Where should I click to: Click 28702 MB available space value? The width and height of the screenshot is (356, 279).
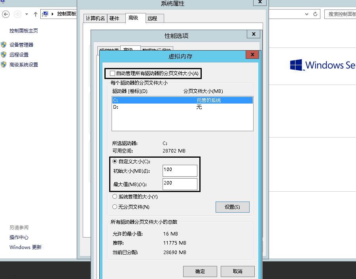pos(174,151)
